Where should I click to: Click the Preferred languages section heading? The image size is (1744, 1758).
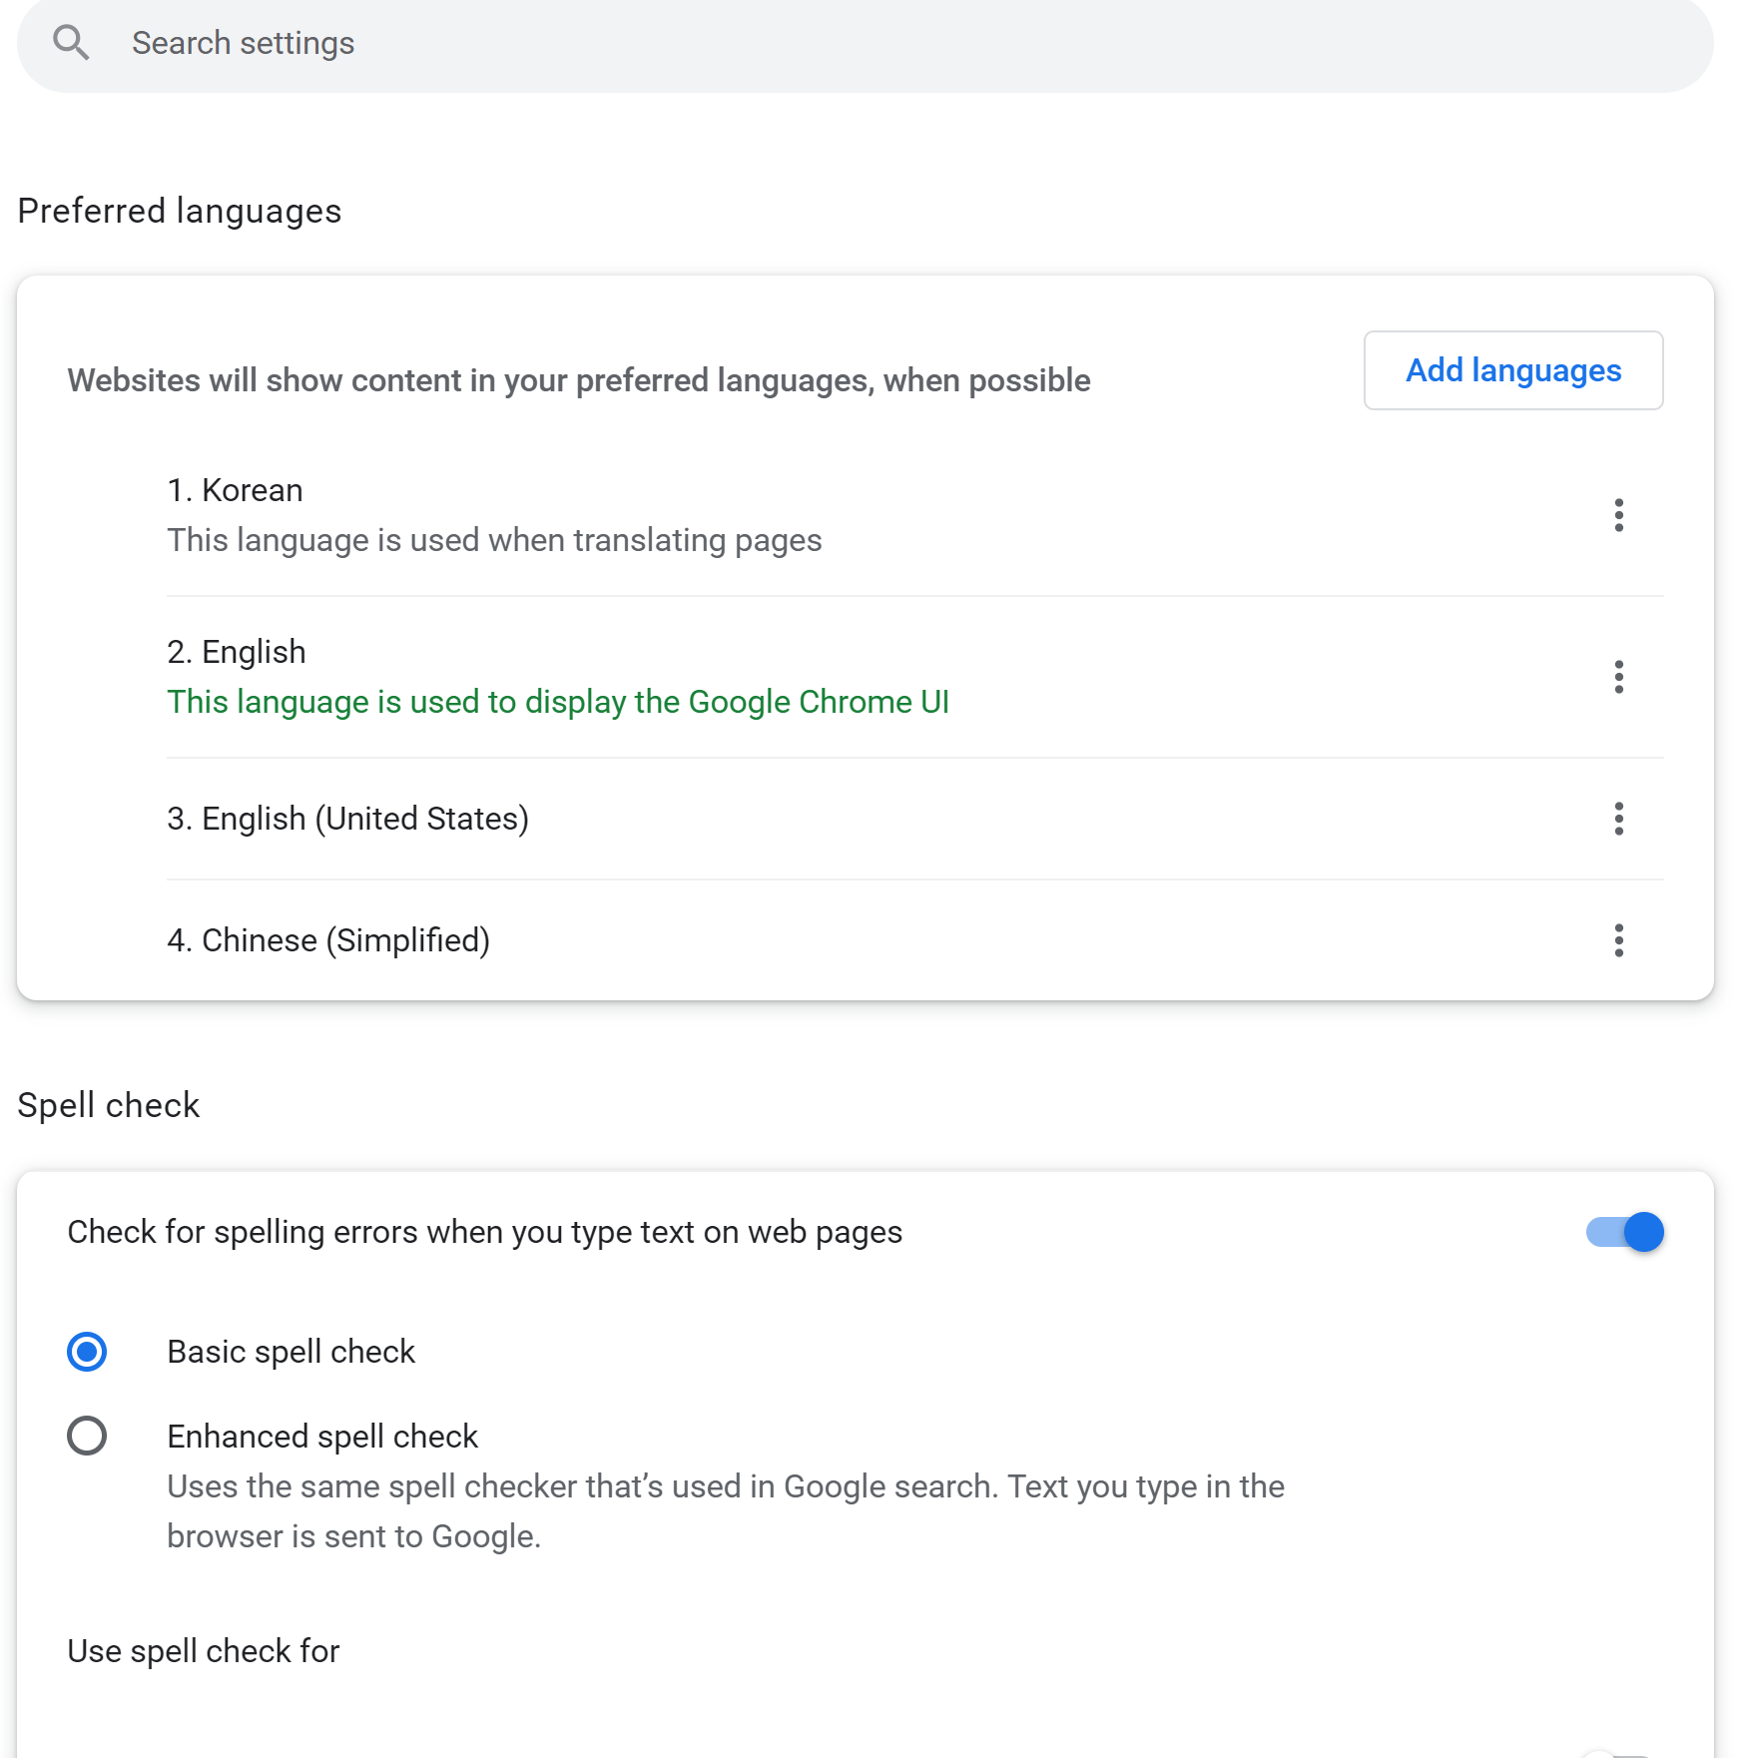(x=180, y=211)
